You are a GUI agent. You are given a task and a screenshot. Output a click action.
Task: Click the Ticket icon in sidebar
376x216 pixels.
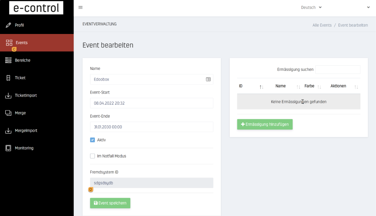coord(8,78)
